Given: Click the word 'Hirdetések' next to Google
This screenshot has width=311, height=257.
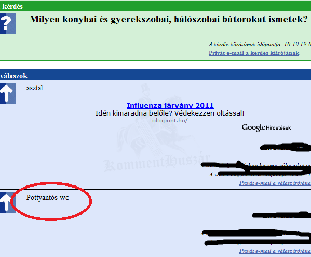Looking at the screenshot, I should (x=278, y=128).
